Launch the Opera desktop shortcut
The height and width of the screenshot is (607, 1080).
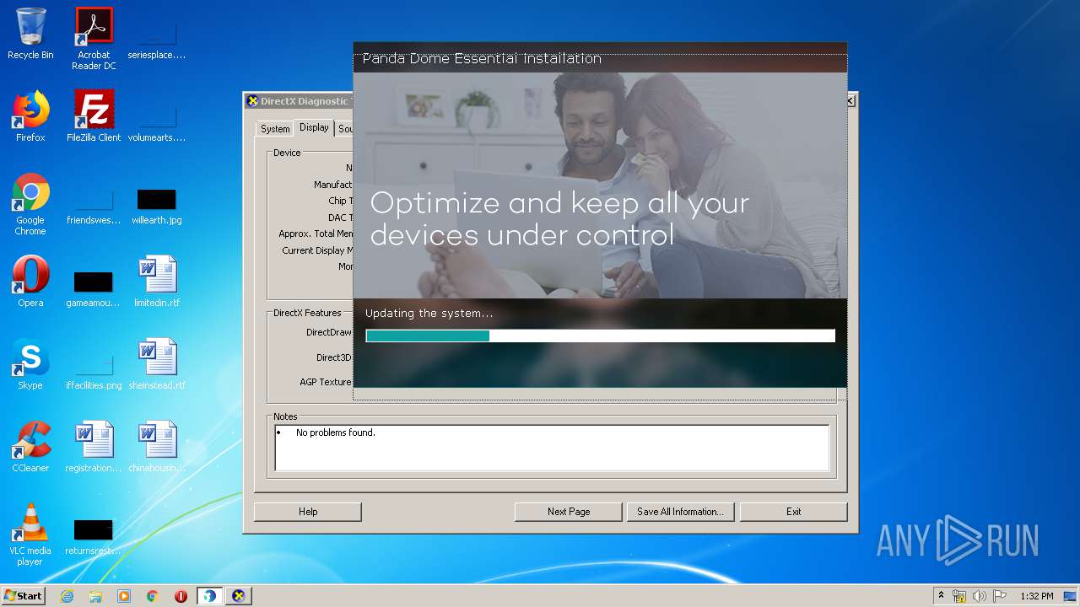click(30, 282)
